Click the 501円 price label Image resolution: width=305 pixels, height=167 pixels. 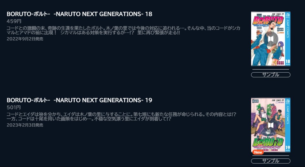[14, 107]
